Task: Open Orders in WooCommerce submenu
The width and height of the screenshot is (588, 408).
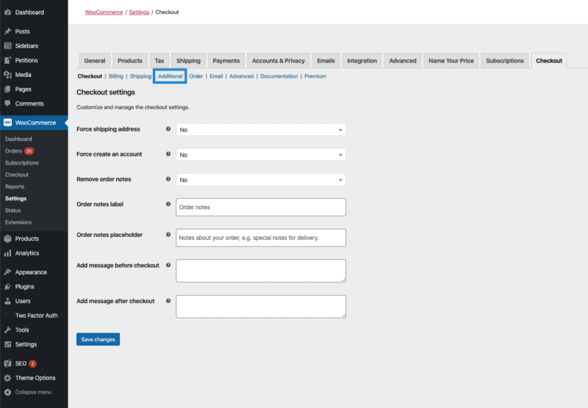Action: [13, 151]
